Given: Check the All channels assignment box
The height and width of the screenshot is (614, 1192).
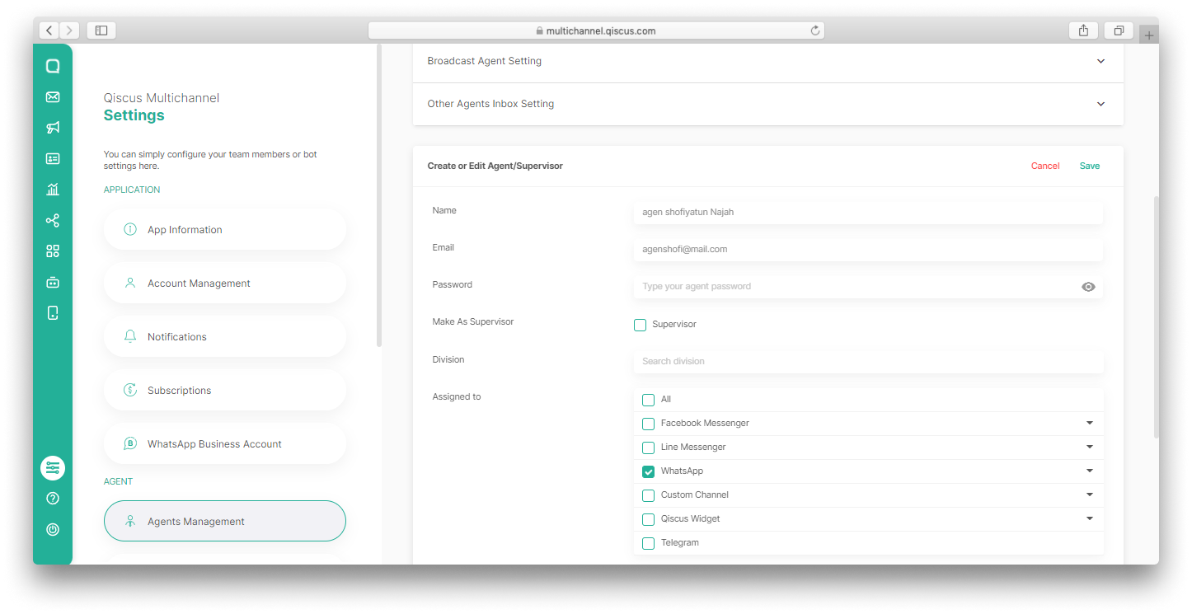Looking at the screenshot, I should point(648,399).
